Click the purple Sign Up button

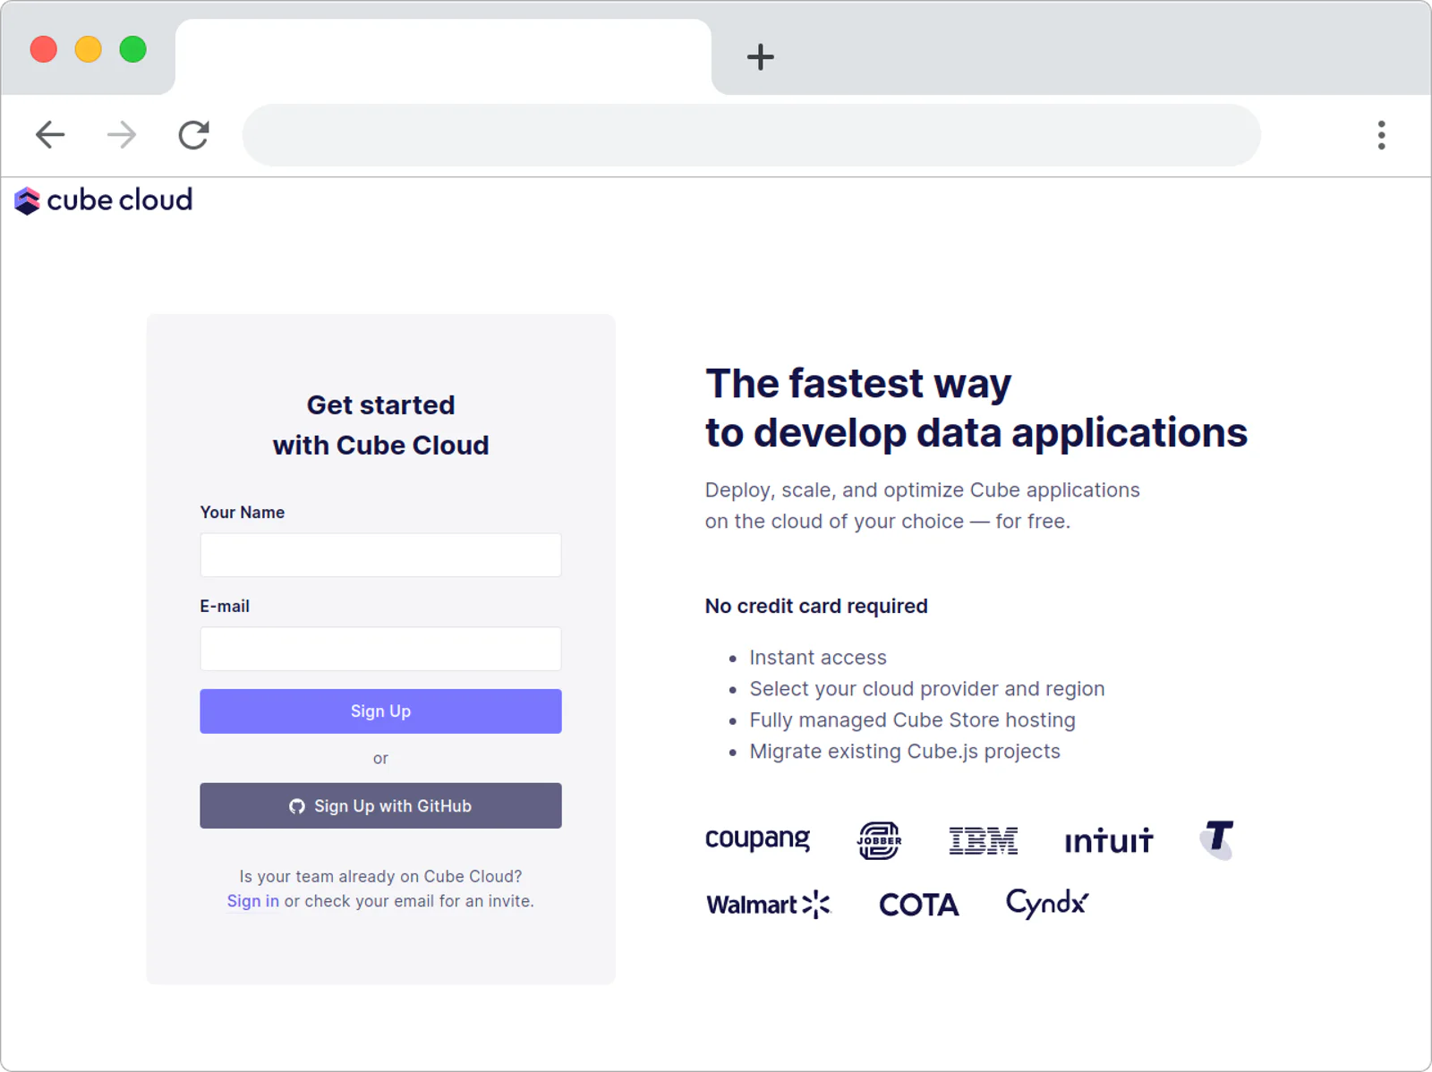pyautogui.click(x=380, y=711)
